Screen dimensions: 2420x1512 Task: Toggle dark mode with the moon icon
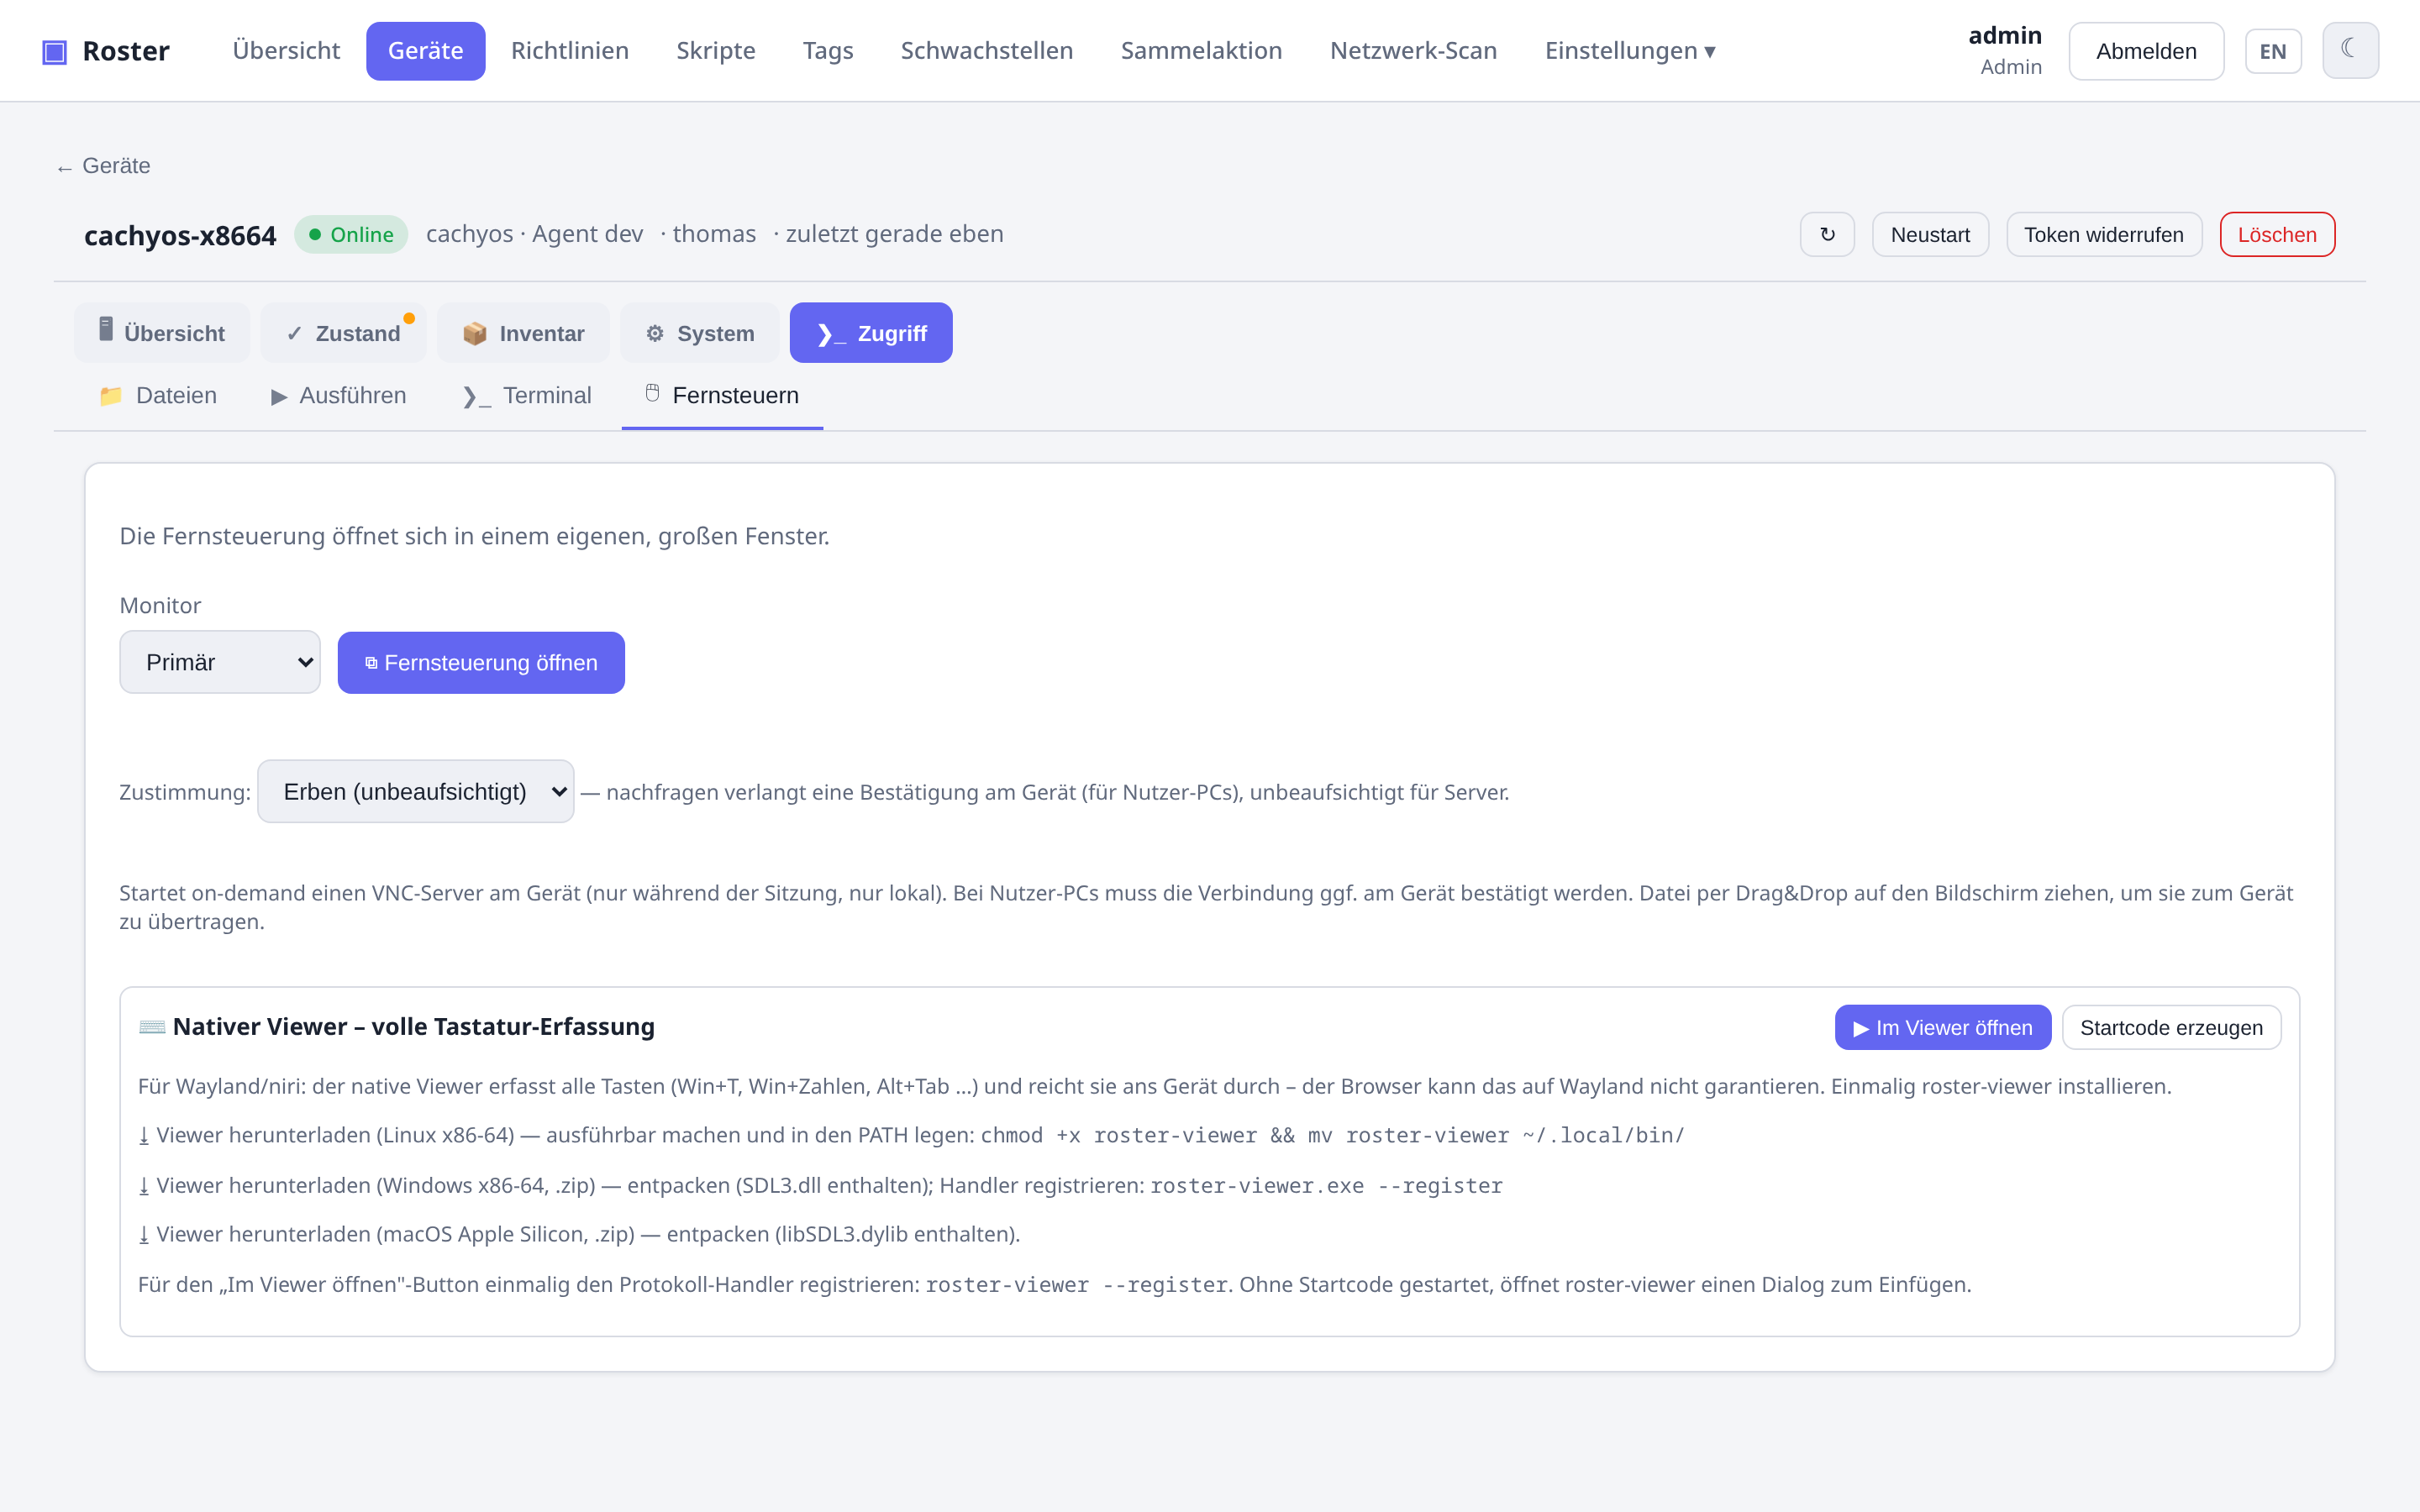pyautogui.click(x=2350, y=51)
